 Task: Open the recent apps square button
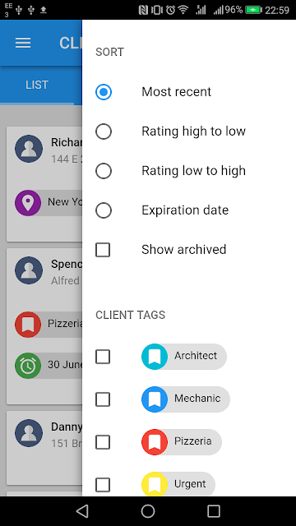214,511
